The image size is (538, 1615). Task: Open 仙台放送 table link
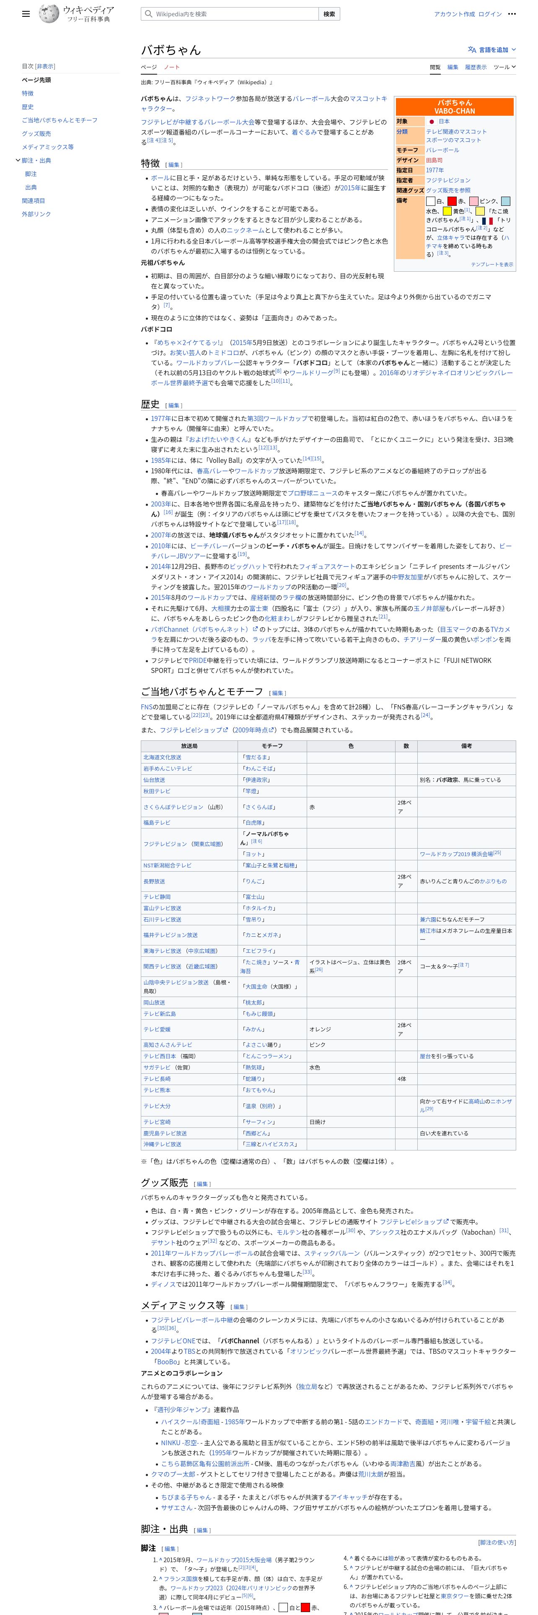click(154, 780)
